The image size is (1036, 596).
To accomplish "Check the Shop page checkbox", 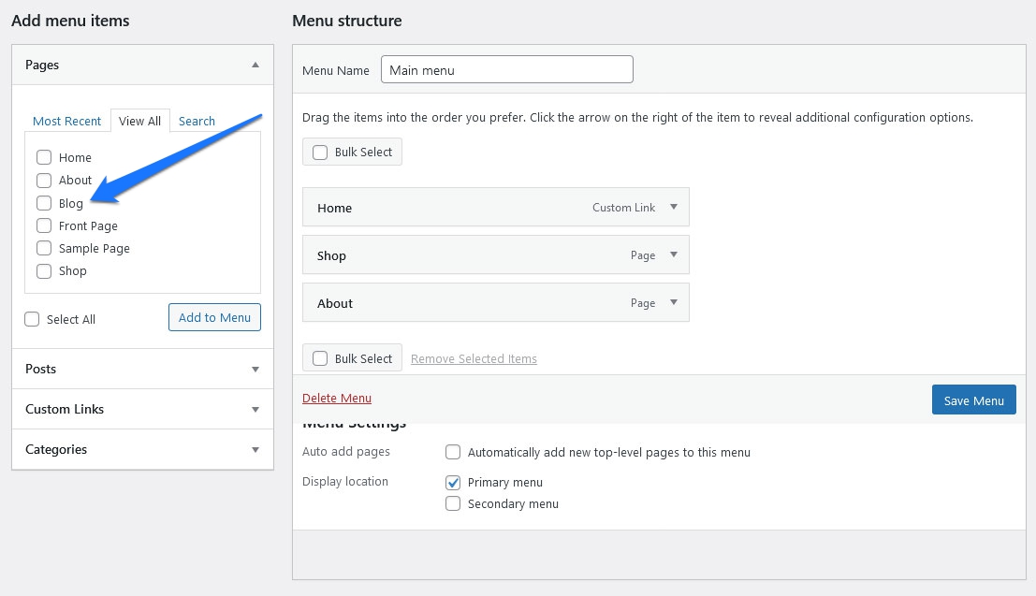I will 44,271.
